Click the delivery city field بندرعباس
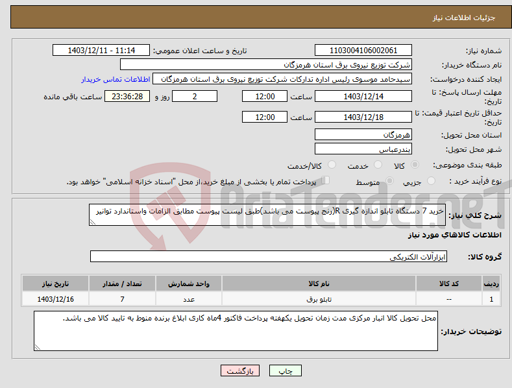 pos(363,149)
